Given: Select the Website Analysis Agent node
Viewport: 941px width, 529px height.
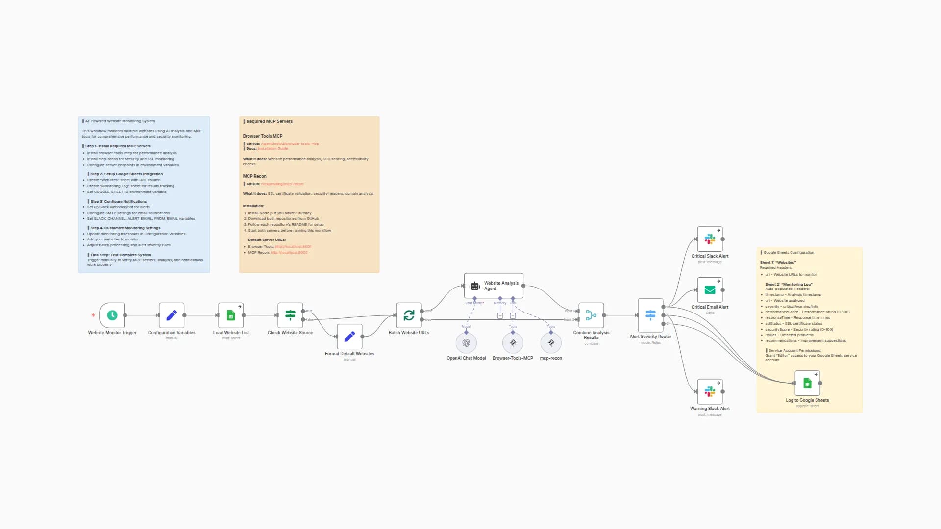Looking at the screenshot, I should (493, 285).
